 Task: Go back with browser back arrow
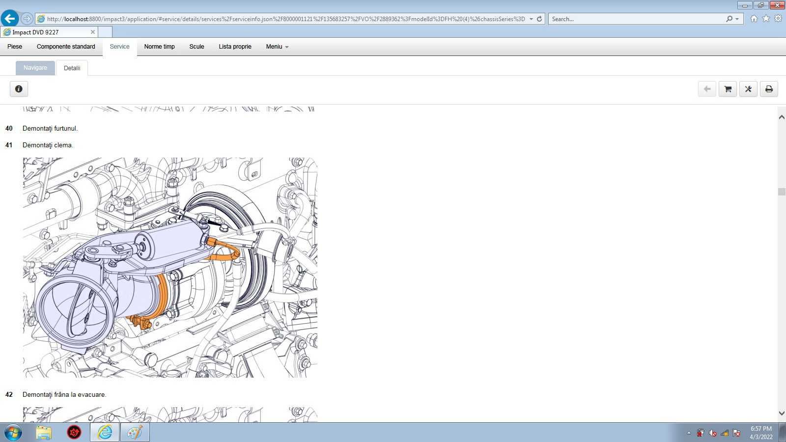click(x=9, y=19)
